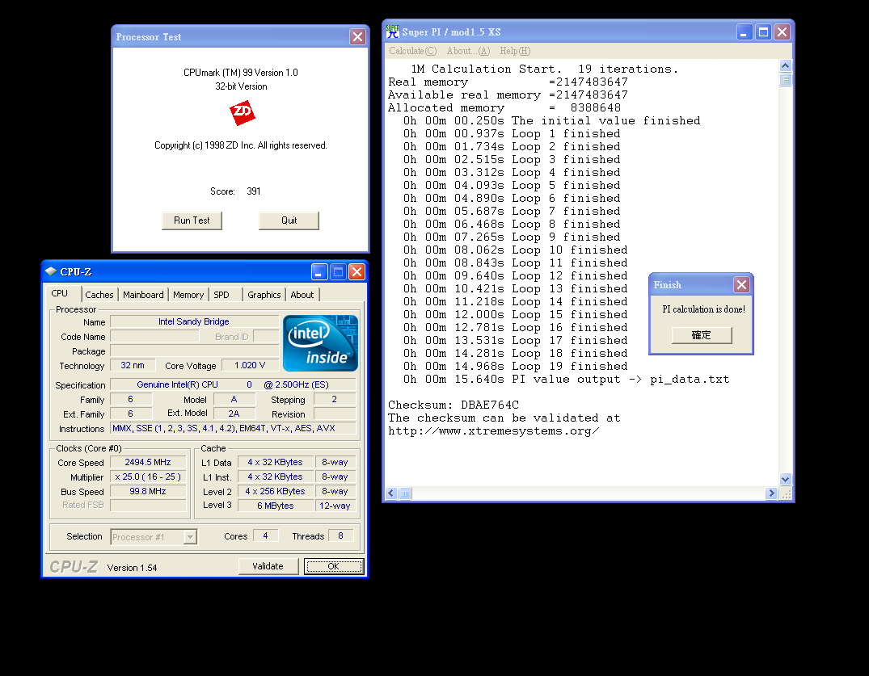Viewport: 869px width, 676px height.
Task: Click the Multiplier value x 25.0
Action: (148, 477)
